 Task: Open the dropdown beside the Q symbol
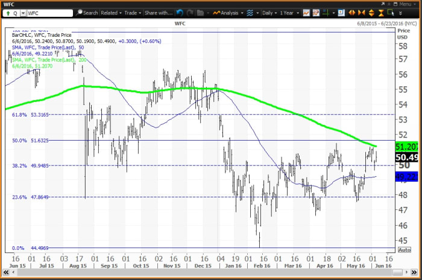(x=24, y=13)
